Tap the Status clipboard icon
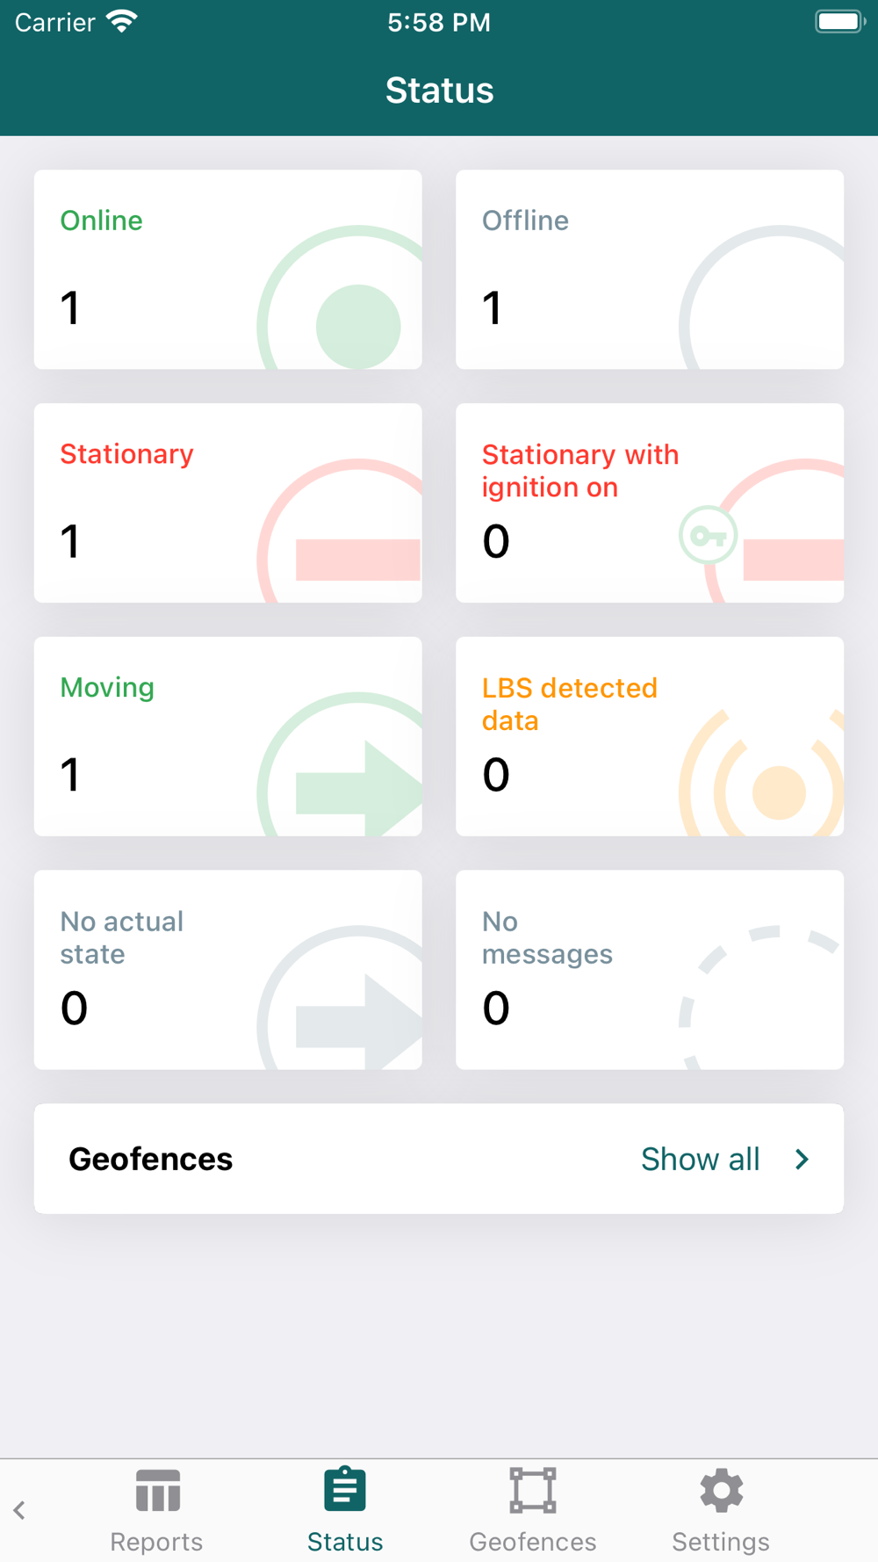The image size is (878, 1562). coord(345,1489)
